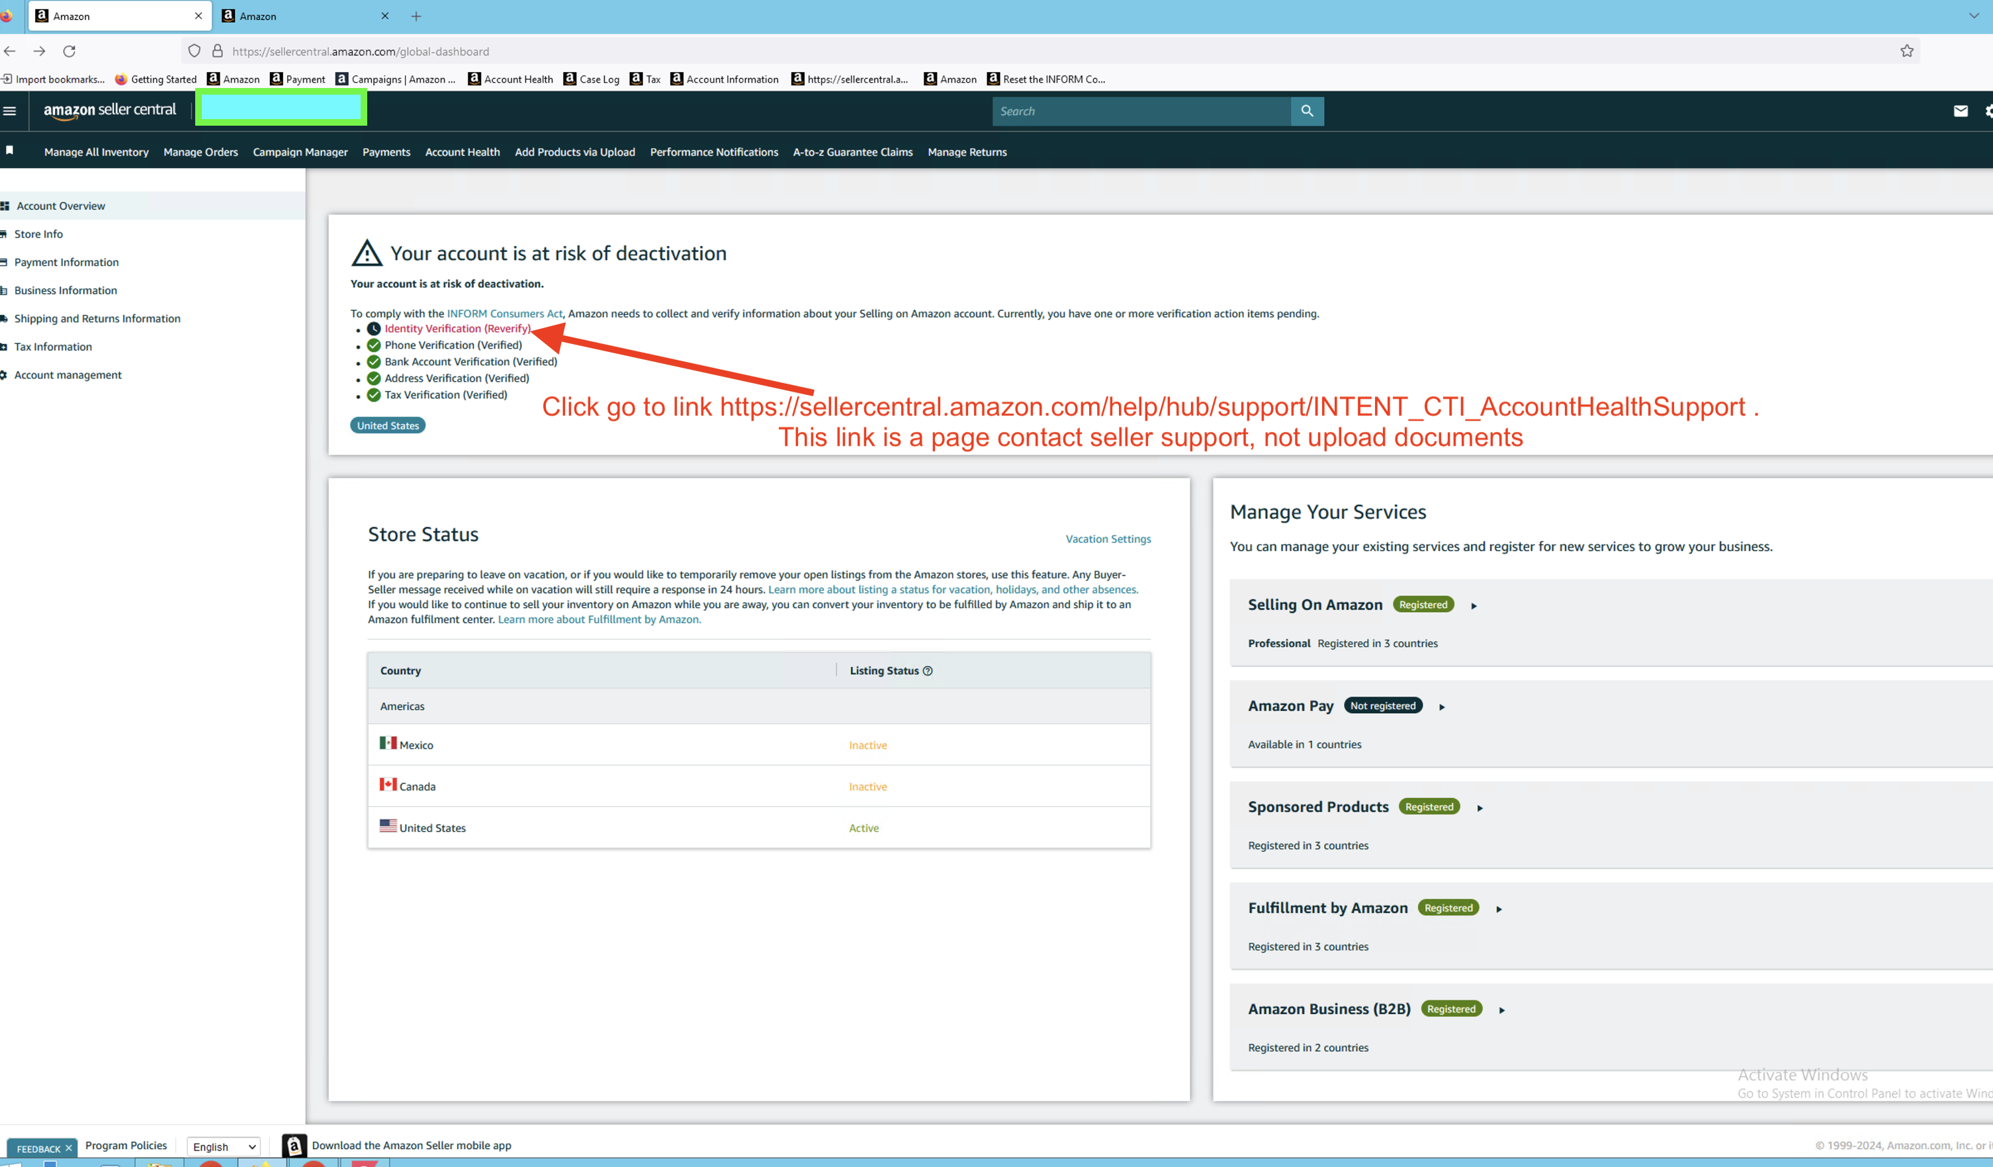Expand Fulfillment by Amazon service arrow
The width and height of the screenshot is (1993, 1167).
pyautogui.click(x=1499, y=909)
